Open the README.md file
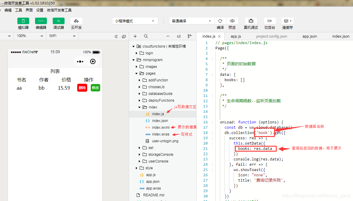 tap(163, 195)
